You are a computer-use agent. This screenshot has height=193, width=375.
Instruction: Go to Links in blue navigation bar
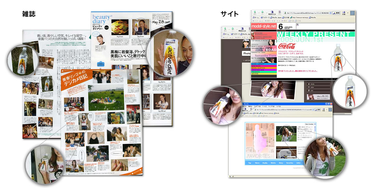pyautogui.click(x=298, y=163)
